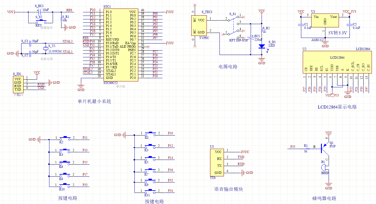This screenshot has height=204, width=376.
Task: Select the 单片机最小系统 title label
Action: 94,102
